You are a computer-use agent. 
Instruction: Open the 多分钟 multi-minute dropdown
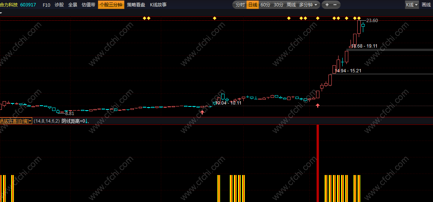click(309, 5)
